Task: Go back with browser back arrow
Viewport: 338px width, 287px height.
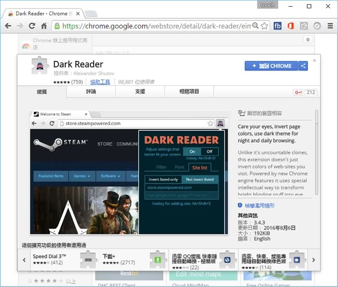Action: coord(8,26)
